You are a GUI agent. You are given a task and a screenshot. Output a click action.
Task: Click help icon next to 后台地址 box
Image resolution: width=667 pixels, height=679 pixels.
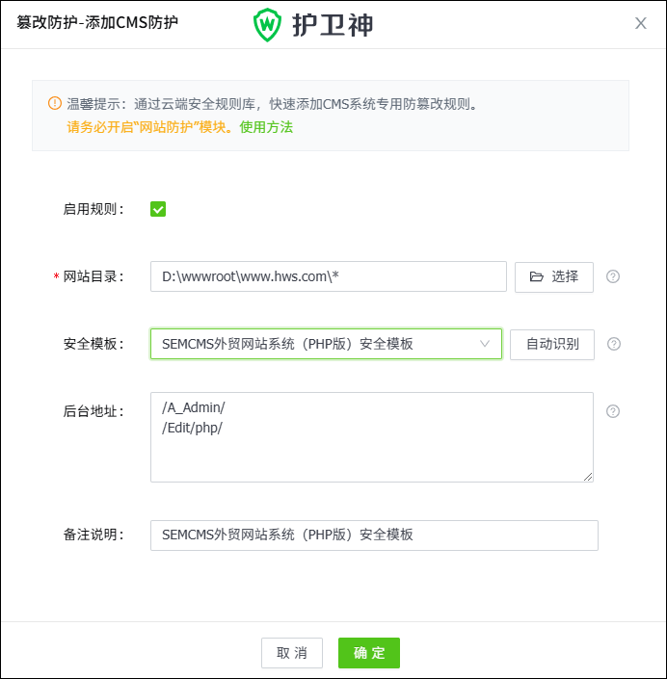click(x=613, y=411)
